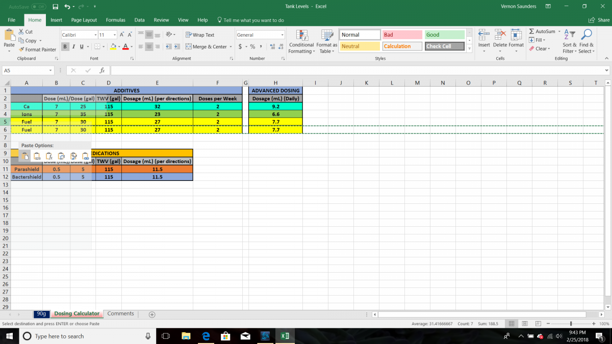Click the Decrease Decimal icon

(x=280, y=46)
